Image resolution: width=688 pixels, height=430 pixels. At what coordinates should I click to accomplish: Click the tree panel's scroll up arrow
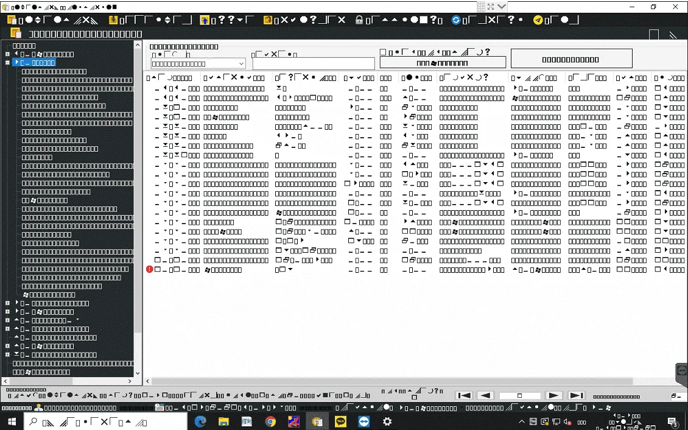(138, 44)
